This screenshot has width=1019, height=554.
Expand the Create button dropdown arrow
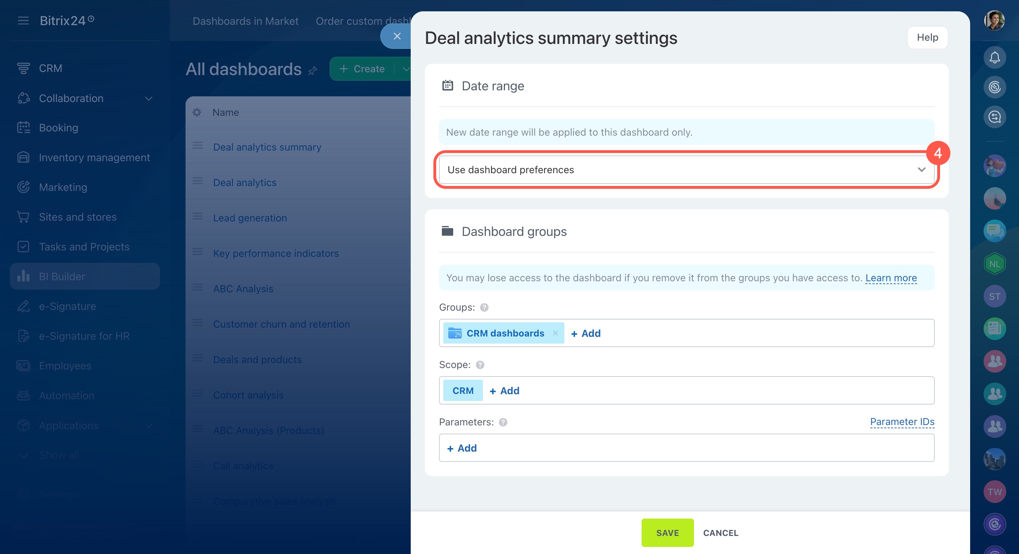click(x=405, y=69)
